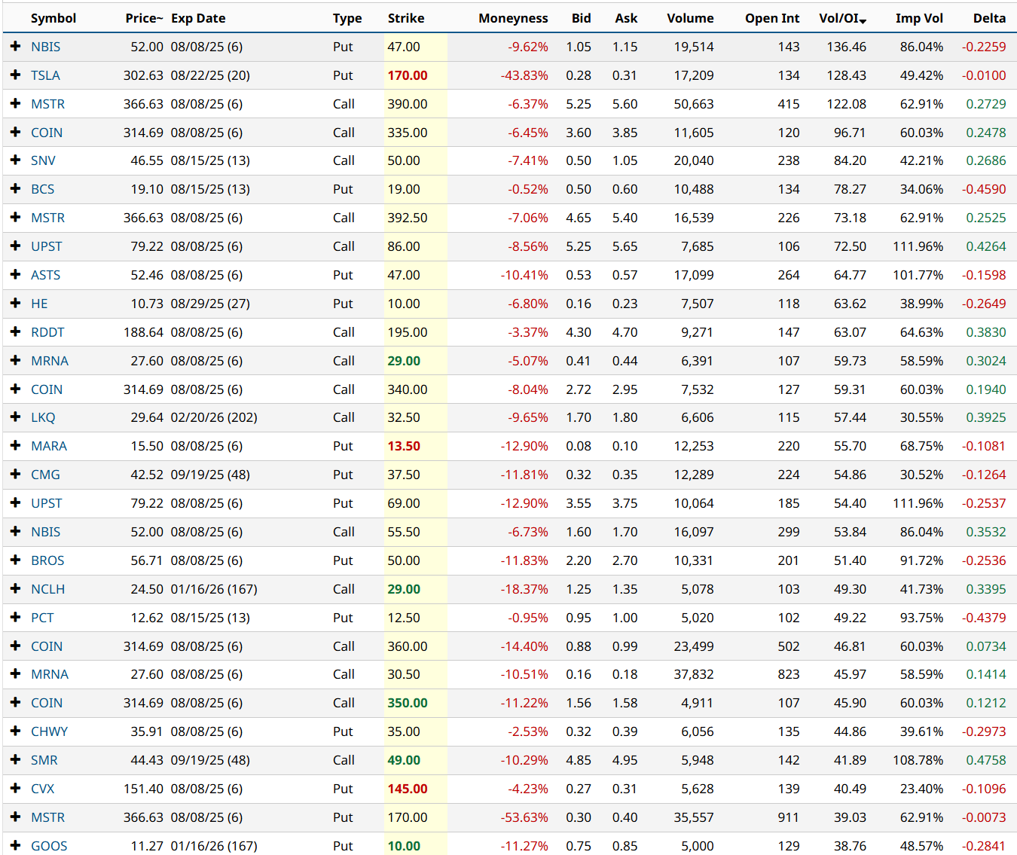This screenshot has width=1017, height=855.
Task: Open the PCT symbol link
Action: coord(42,618)
